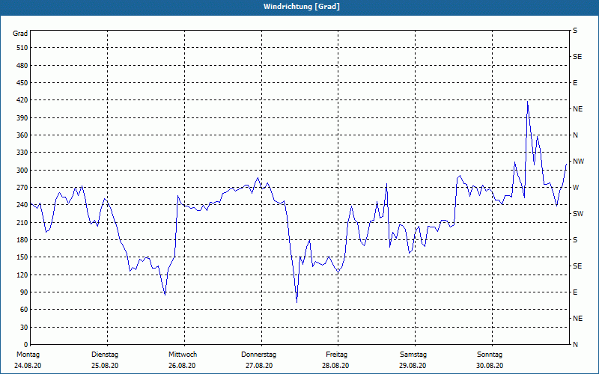Viewport: 599px width, 374px height.
Task: Select the 'Mittwoch' day label
Action: tap(183, 355)
